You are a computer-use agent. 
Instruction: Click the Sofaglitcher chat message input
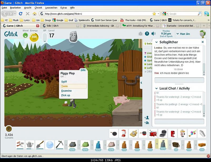pos(179,80)
